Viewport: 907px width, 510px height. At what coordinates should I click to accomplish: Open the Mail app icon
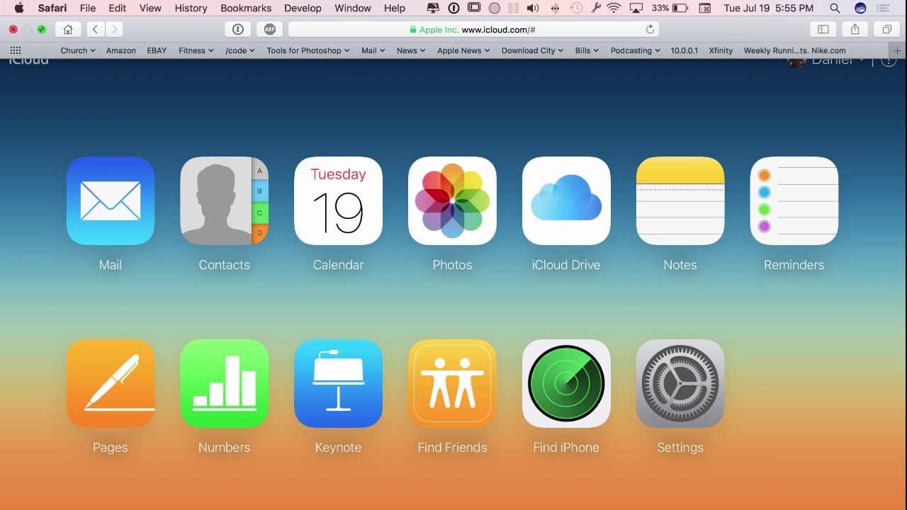[x=111, y=200]
